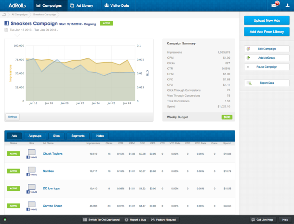Click the Total Conversions label in summary
Viewport: 294px width, 224px height.
tap(178, 101)
